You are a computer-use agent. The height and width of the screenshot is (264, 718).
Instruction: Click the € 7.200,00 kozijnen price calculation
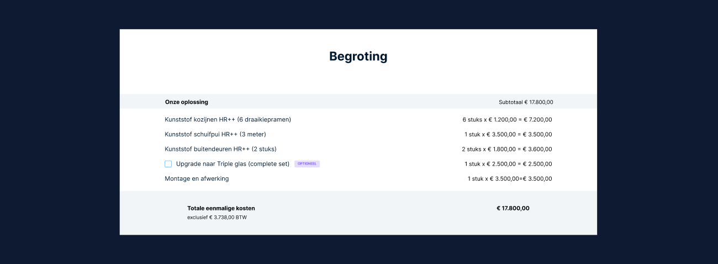pyautogui.click(x=507, y=119)
